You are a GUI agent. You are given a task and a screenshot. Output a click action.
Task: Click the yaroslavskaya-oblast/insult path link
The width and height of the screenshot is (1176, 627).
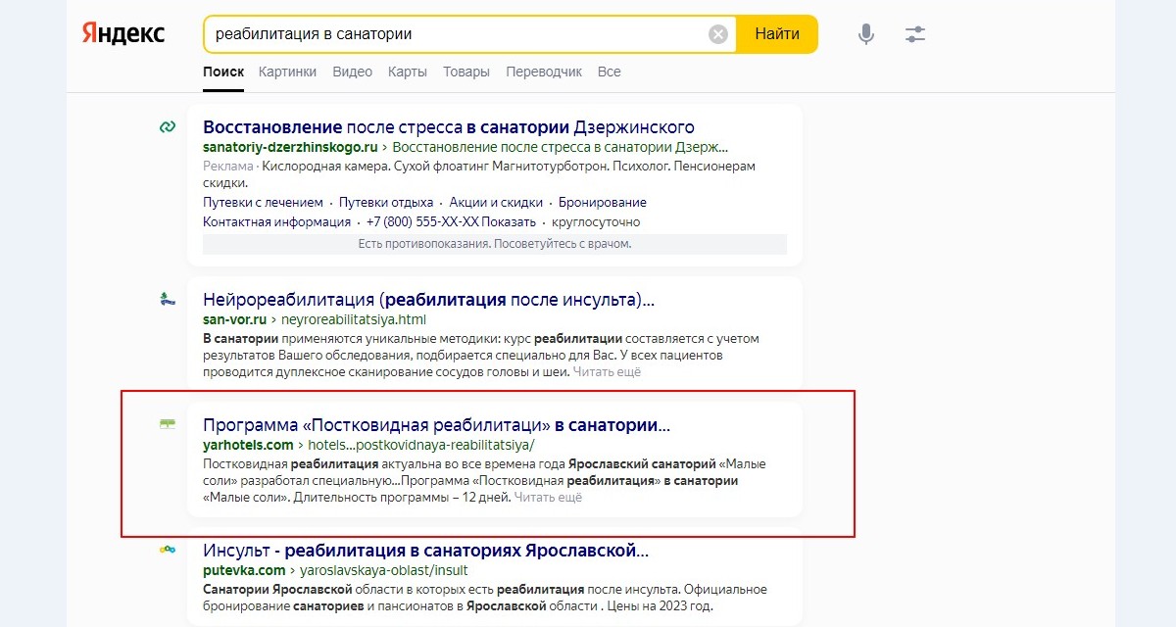point(384,570)
